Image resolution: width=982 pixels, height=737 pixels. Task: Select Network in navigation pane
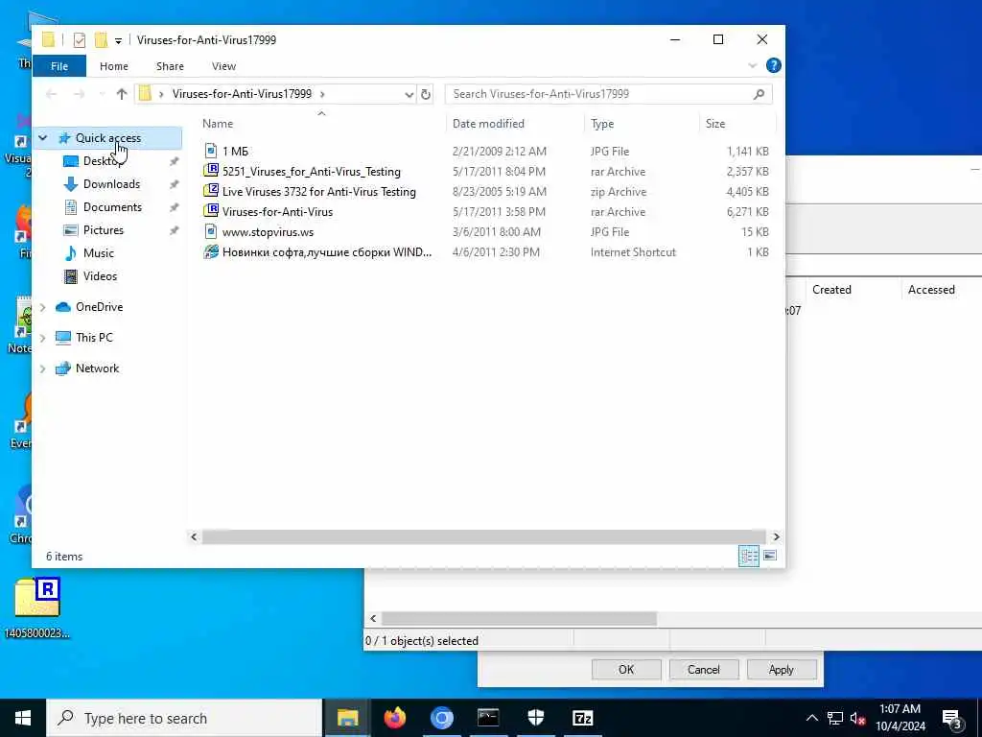[97, 368]
